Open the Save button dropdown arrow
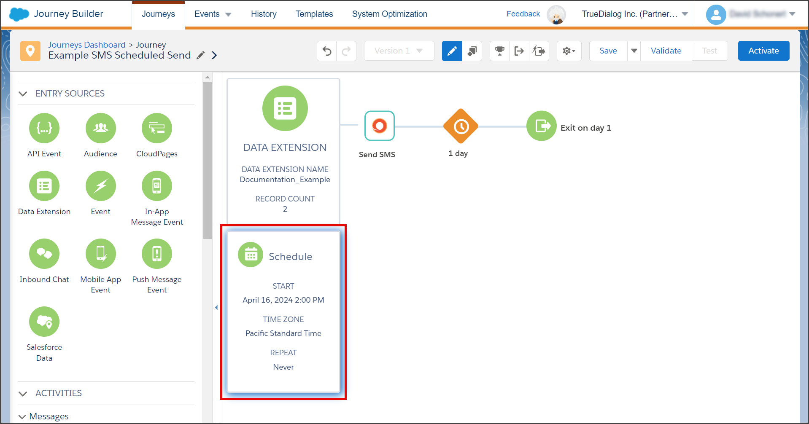The image size is (809, 424). pos(634,51)
